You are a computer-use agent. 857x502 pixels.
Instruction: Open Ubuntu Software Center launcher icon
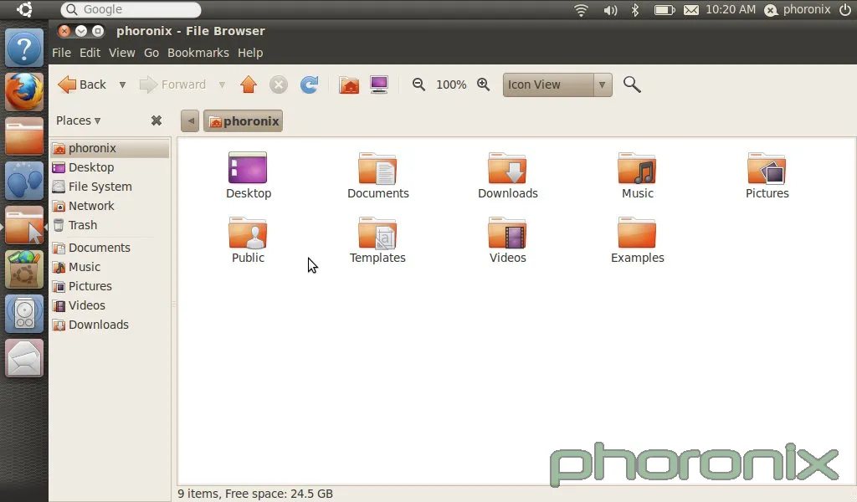pyautogui.click(x=24, y=270)
